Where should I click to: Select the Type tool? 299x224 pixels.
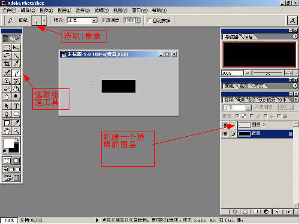[x=16, y=106]
